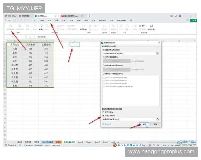Switch to the View (视图) ribbon tab
Screen dimensions: 201x160
pyautogui.click(x=86, y=20)
